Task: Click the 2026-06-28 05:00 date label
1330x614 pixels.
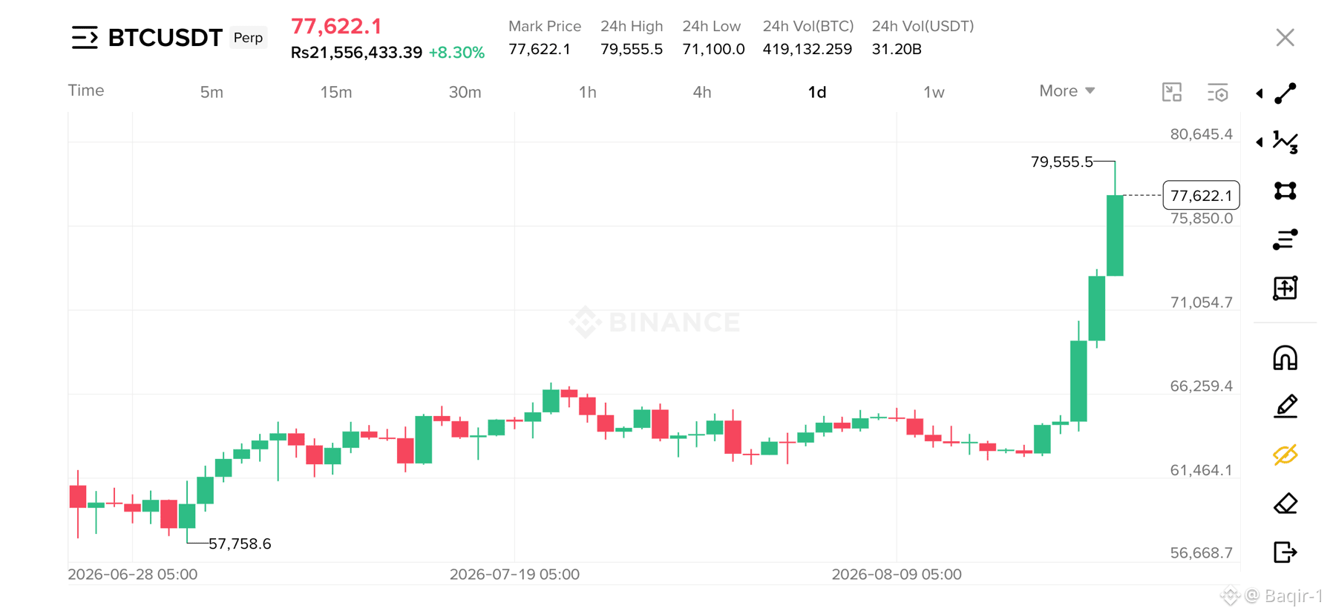Action: click(x=133, y=574)
